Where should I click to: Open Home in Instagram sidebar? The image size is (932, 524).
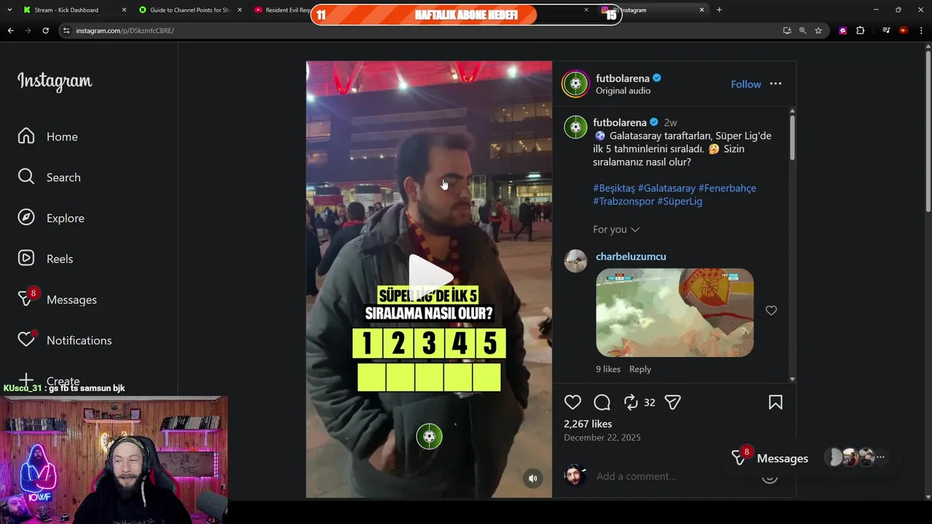point(48,137)
